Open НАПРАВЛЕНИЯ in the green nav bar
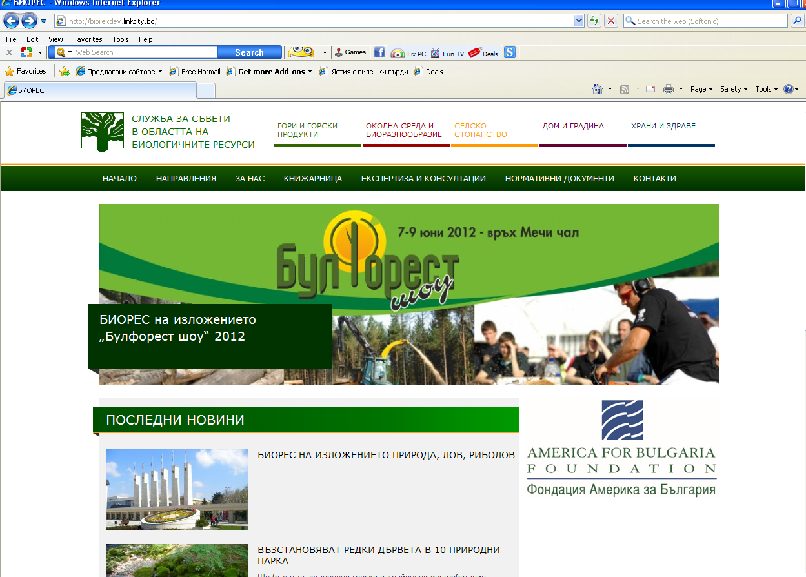The width and height of the screenshot is (806, 577). click(186, 179)
